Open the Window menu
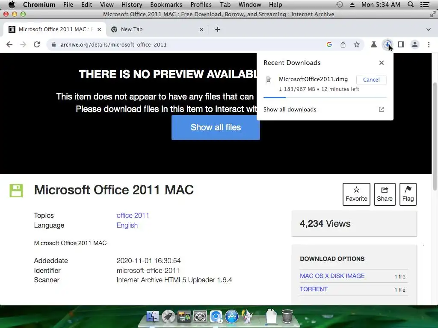Screen dimensions: 438x328 tap(250, 4)
